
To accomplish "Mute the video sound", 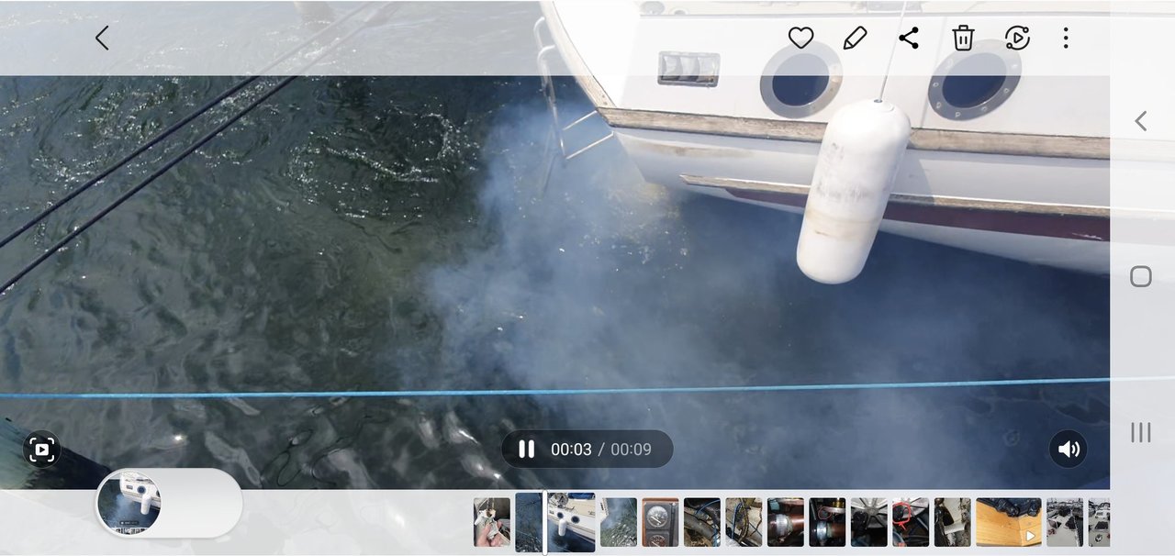I will [x=1068, y=450].
